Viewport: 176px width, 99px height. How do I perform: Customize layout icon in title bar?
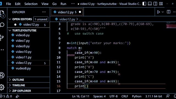click(161, 4)
